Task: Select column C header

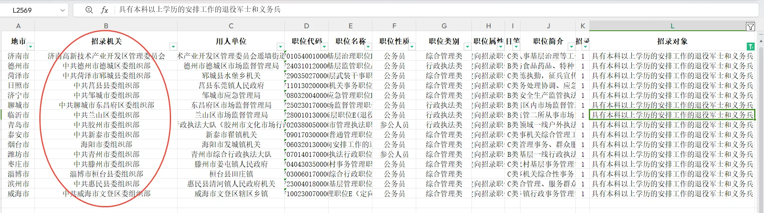Action: coord(231,26)
